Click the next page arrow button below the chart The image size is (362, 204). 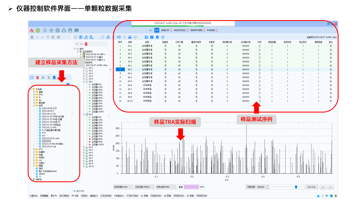331,187
